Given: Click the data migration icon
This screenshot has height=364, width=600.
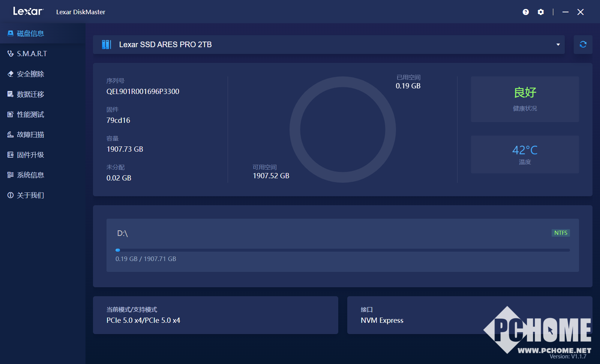Looking at the screenshot, I should (x=10, y=94).
